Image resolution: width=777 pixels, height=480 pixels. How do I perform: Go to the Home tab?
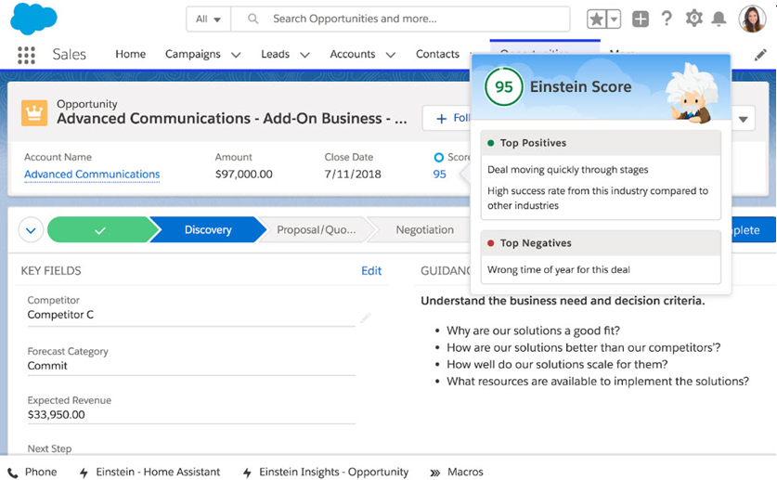tap(130, 55)
